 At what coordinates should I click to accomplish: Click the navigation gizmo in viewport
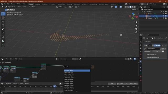pyautogui.click(x=133, y=16)
